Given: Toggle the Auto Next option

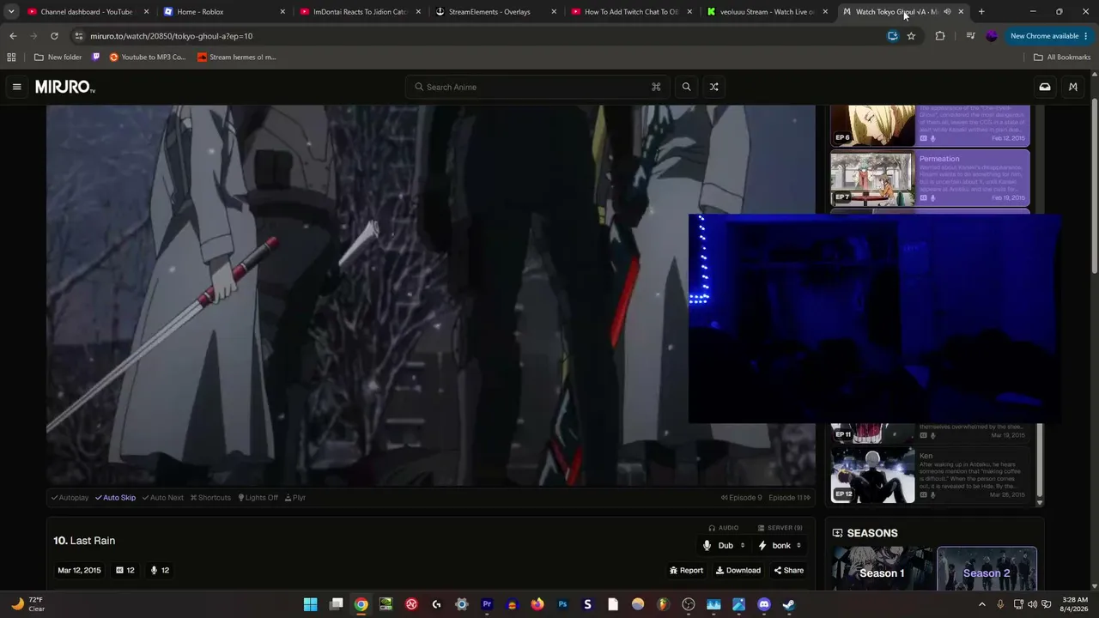Looking at the screenshot, I should tap(163, 498).
